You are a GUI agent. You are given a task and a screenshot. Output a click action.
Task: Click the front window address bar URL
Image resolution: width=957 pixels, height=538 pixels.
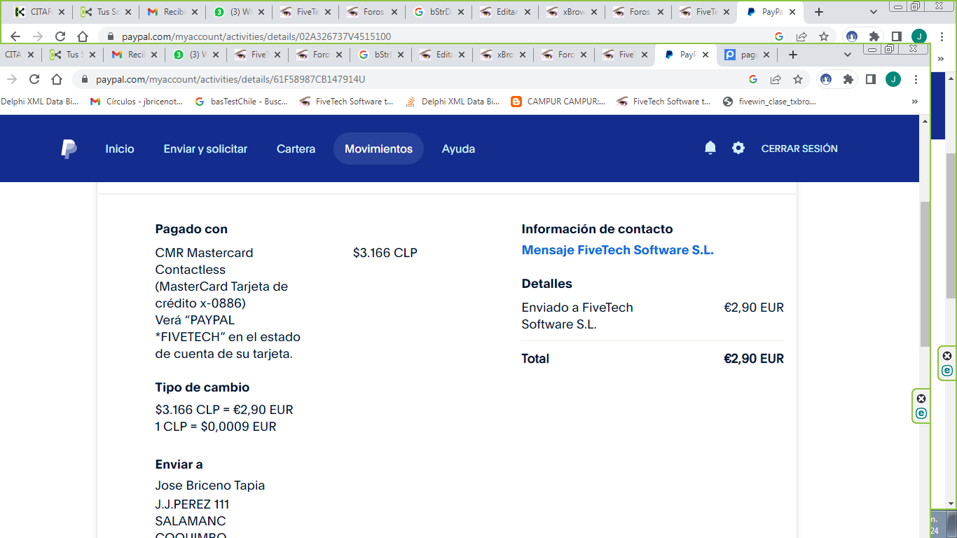click(230, 80)
